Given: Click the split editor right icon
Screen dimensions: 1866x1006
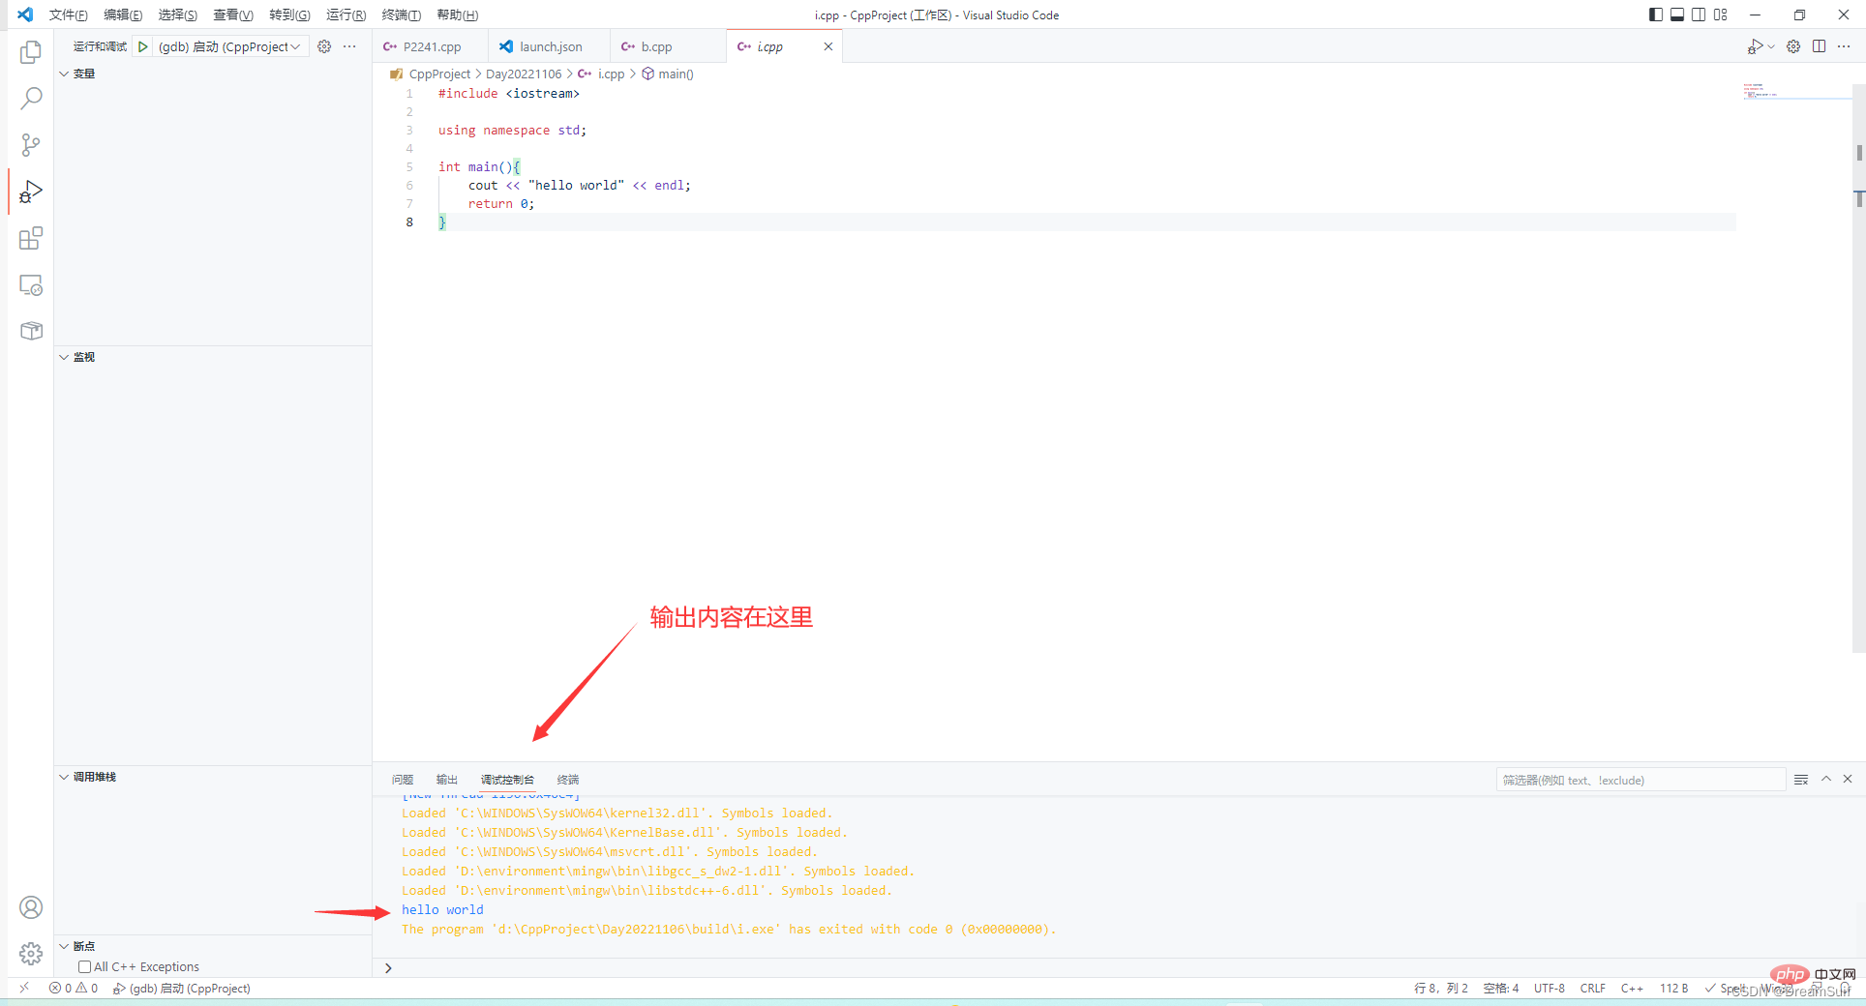Looking at the screenshot, I should (1819, 46).
